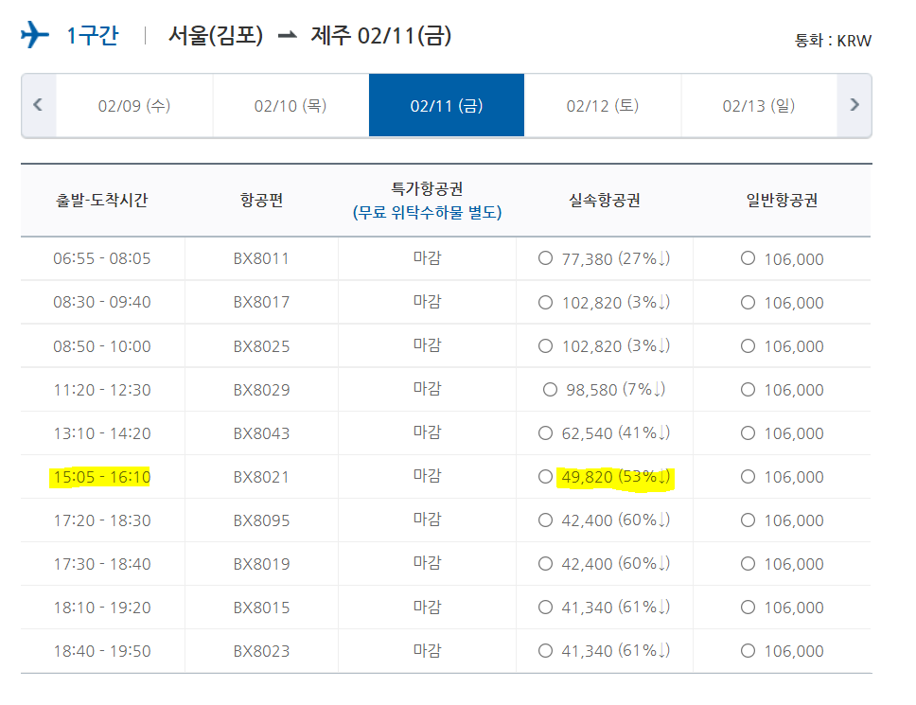Select BX8017 regular fare 106,000
The image size is (916, 705).
click(748, 302)
